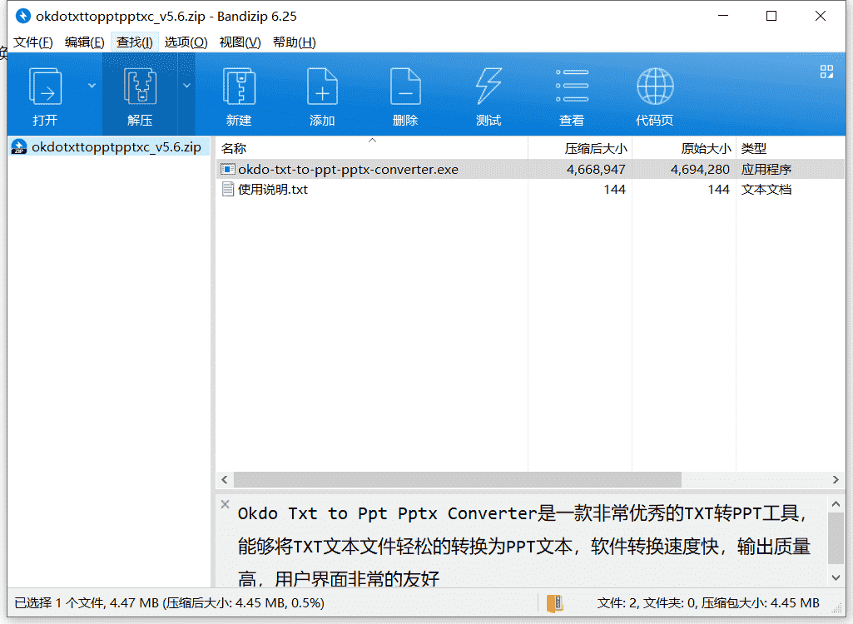The image size is (853, 624).
Task: Select okdotxttopptpptxc_v5.6.zip in the tree panel
Action: click(116, 147)
